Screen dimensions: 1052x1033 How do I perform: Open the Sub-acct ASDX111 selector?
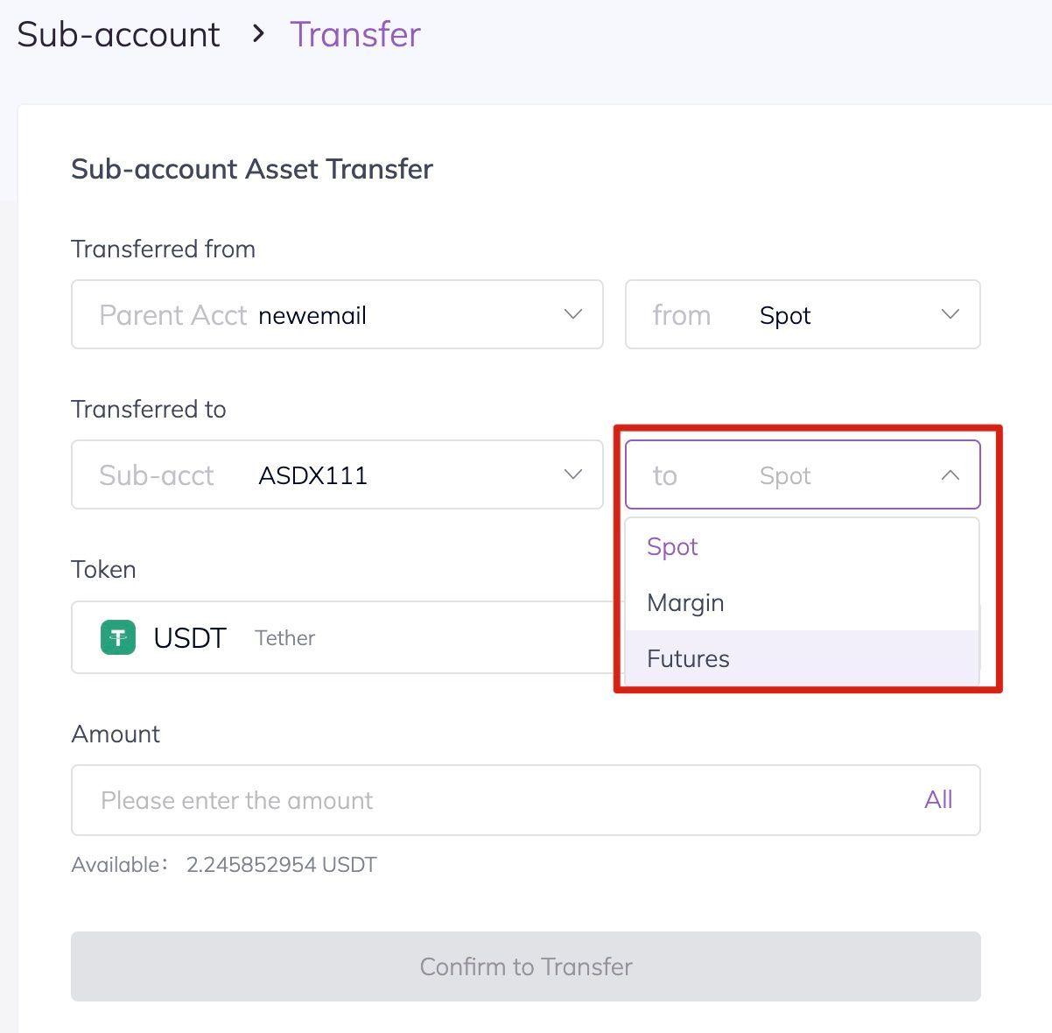[336, 475]
